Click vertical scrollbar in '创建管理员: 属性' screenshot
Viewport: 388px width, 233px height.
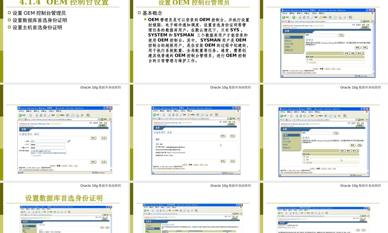tap(111, 146)
